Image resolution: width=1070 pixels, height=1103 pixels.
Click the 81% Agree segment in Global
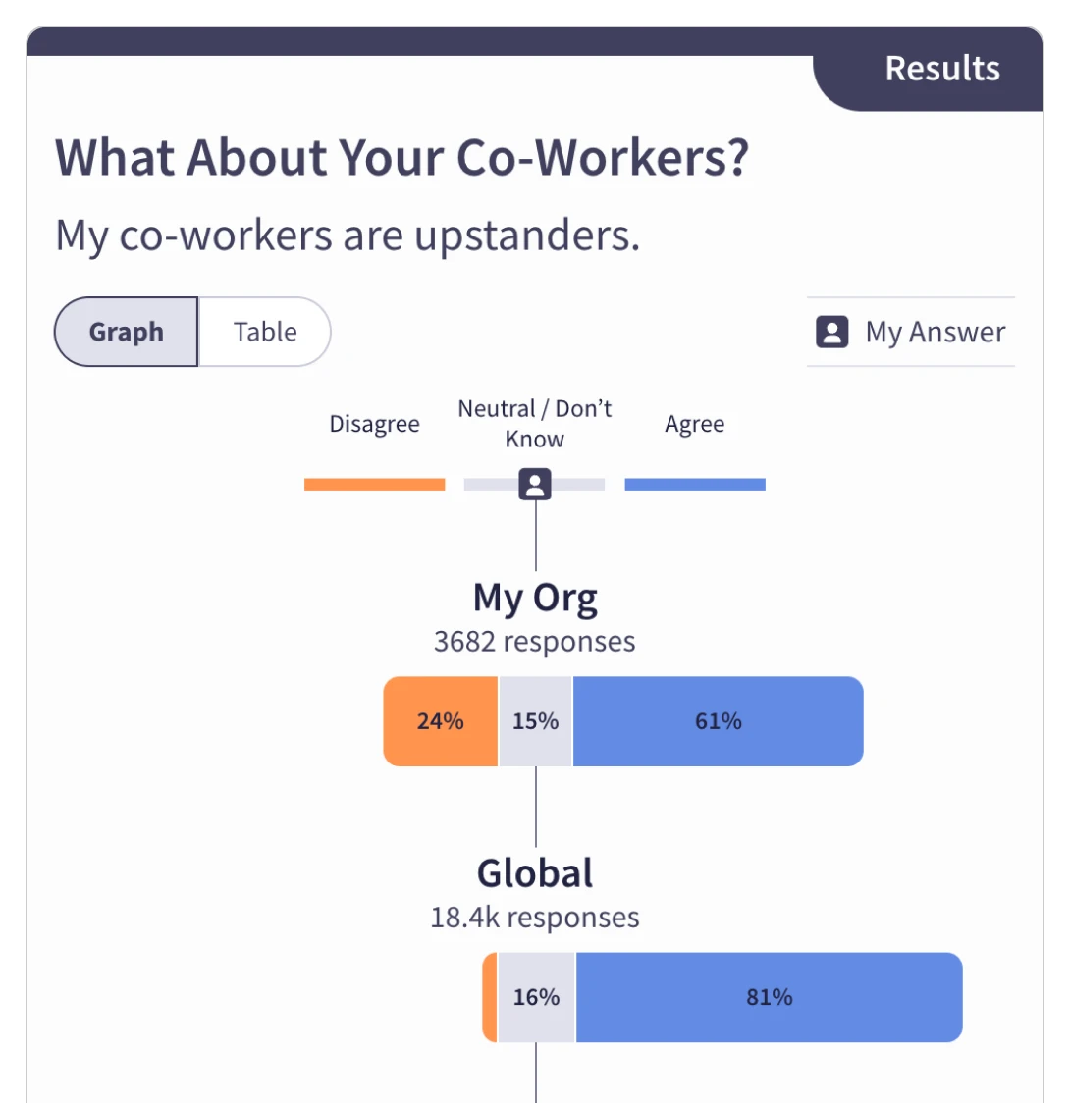click(x=769, y=997)
